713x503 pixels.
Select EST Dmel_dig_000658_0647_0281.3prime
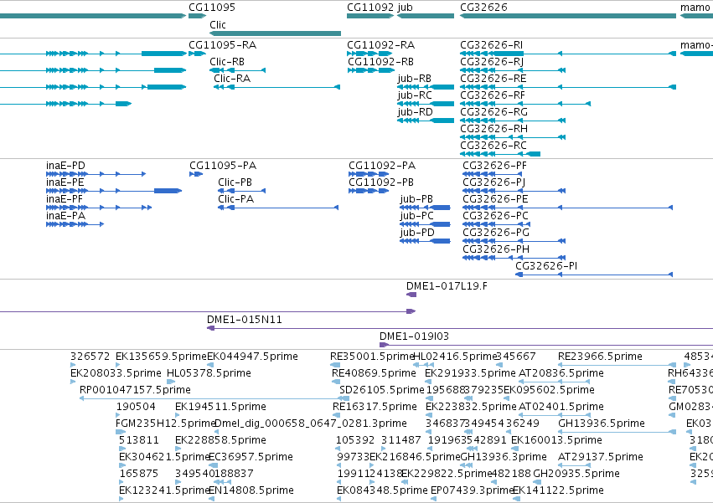[311, 423]
